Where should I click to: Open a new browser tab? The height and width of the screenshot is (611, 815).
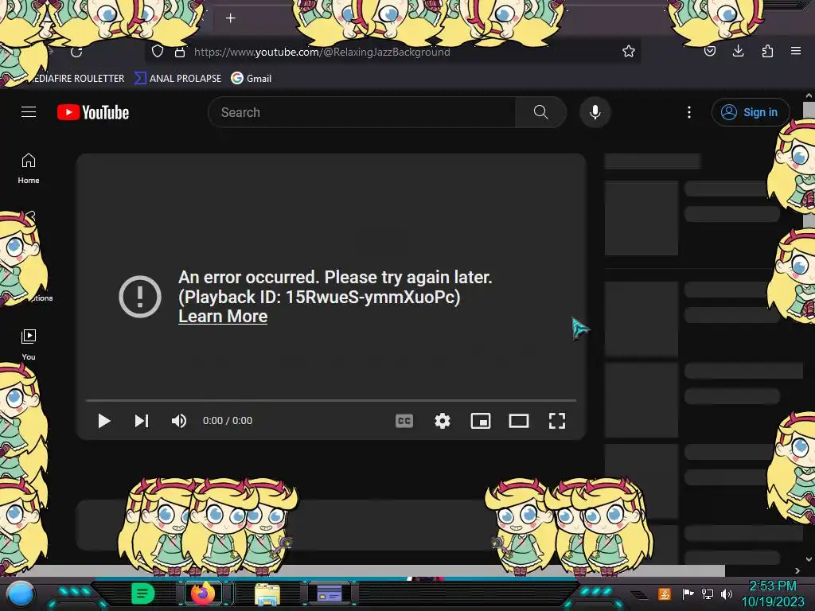(x=230, y=18)
